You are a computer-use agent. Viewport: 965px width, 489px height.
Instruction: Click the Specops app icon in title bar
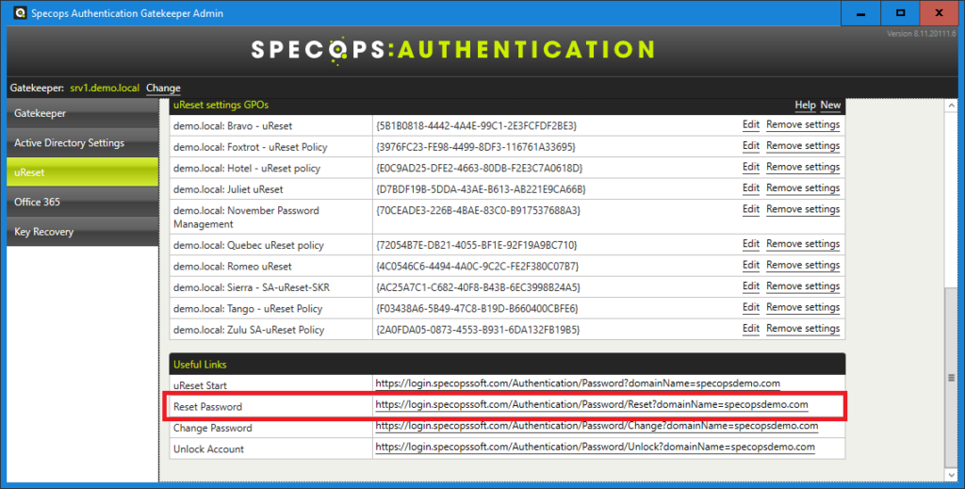(x=21, y=13)
